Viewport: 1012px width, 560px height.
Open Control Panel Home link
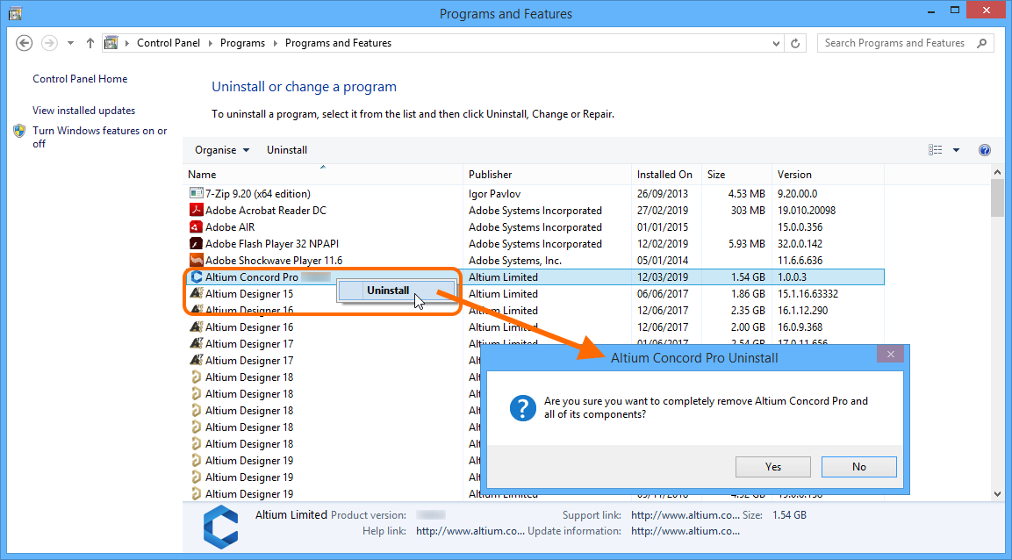[x=80, y=79]
